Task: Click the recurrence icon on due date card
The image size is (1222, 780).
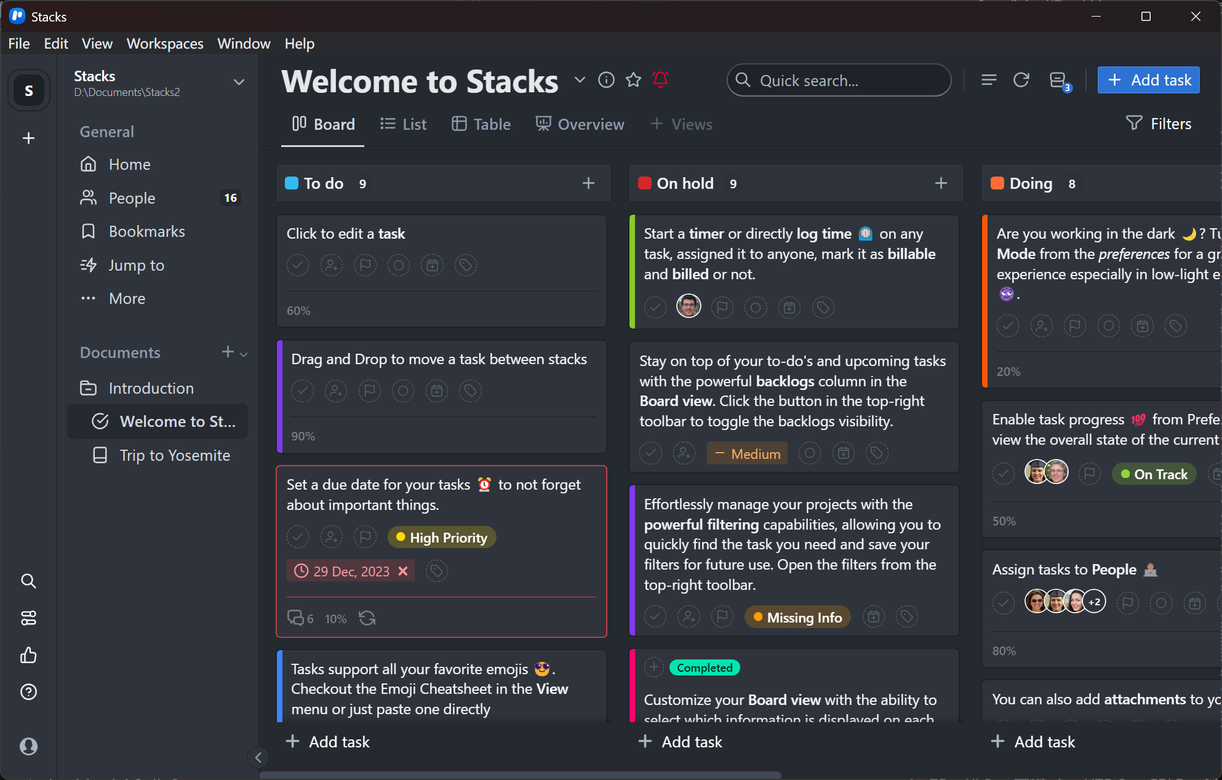Action: click(x=367, y=618)
